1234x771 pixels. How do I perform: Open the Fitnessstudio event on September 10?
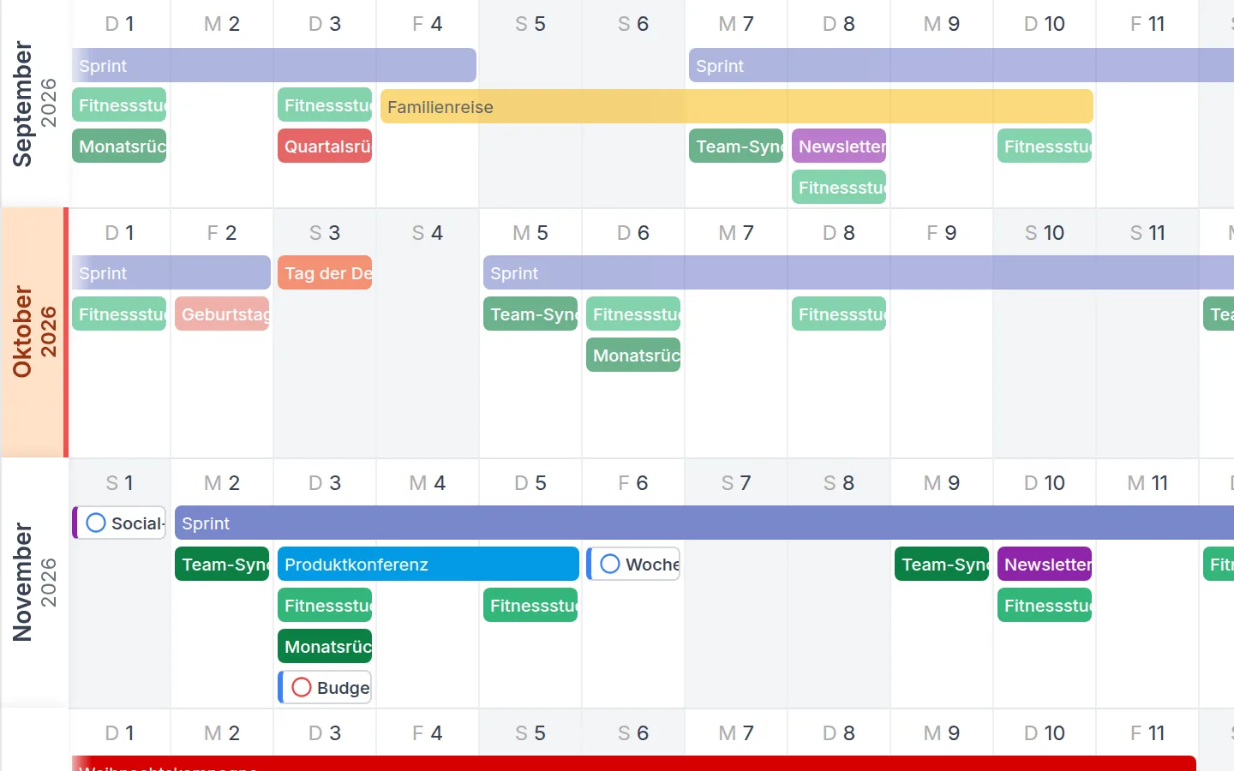coord(1045,146)
